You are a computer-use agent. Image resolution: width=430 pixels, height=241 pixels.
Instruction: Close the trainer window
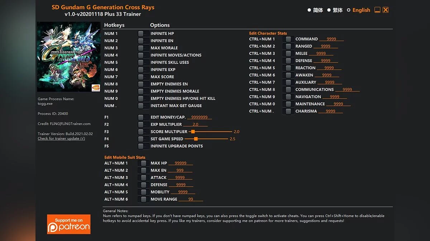click(386, 10)
